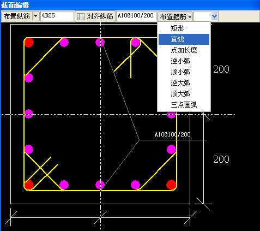Pick the magenta rebar on the vertical centerline top

[100, 43]
